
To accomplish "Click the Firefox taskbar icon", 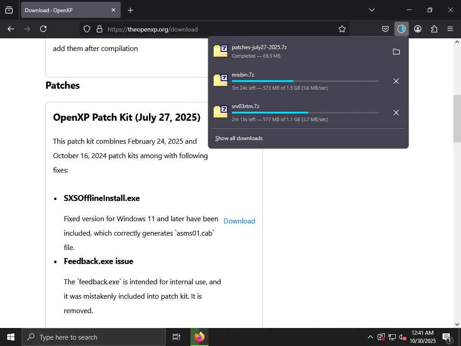I will (199, 337).
